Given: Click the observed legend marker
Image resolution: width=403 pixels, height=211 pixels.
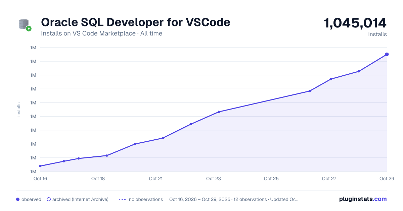Looking at the screenshot, I should point(18,199).
